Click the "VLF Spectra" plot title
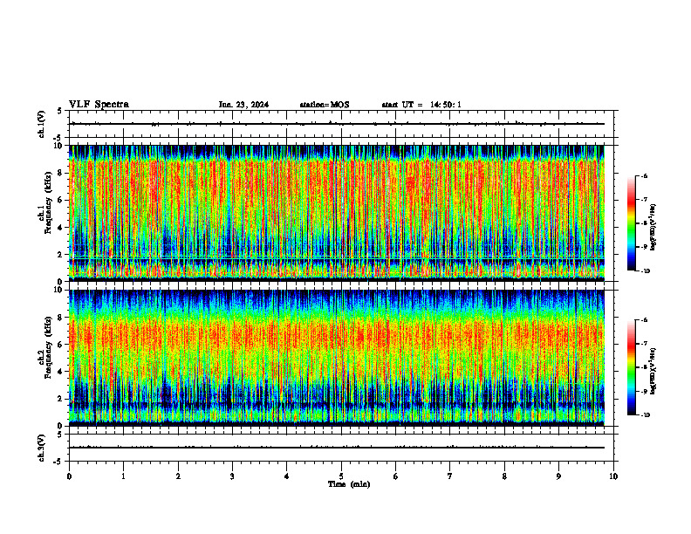The height and width of the screenshot is (534, 691). click(99, 105)
